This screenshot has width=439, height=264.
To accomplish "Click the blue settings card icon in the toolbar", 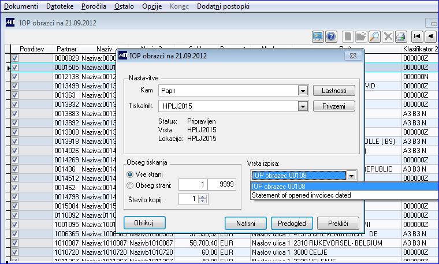I will point(318,36).
